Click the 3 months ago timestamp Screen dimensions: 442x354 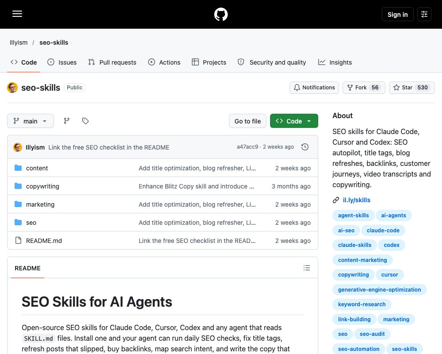click(291, 186)
